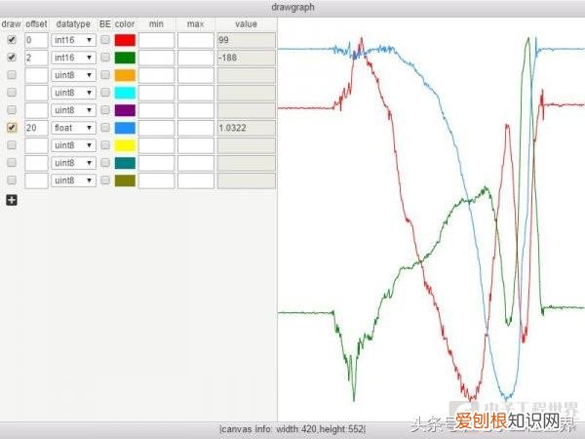The image size is (585, 439).
Task: Focus the min field of the red row
Action: (x=156, y=40)
